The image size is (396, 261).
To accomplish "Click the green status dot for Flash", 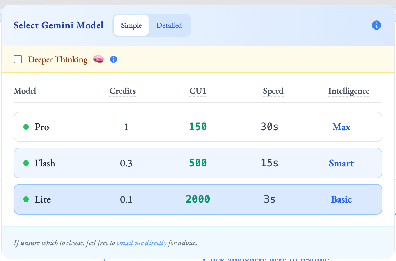I will click(x=26, y=163).
